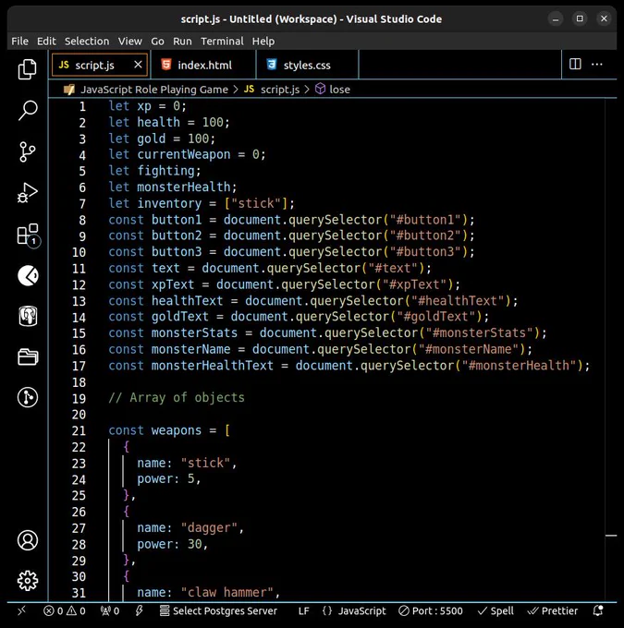Open the Run and Debug view

click(x=27, y=193)
